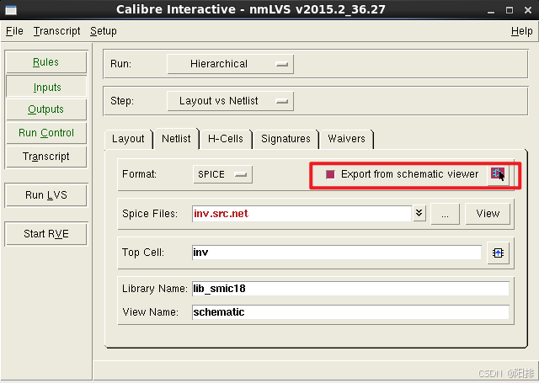Open the Format SPICE dropdown
This screenshot has width=539, height=383.
pyautogui.click(x=222, y=174)
